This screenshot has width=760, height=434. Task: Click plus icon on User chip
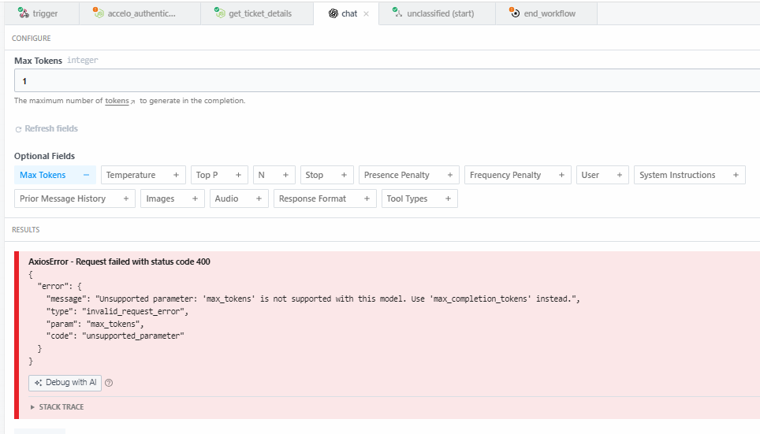pos(619,175)
